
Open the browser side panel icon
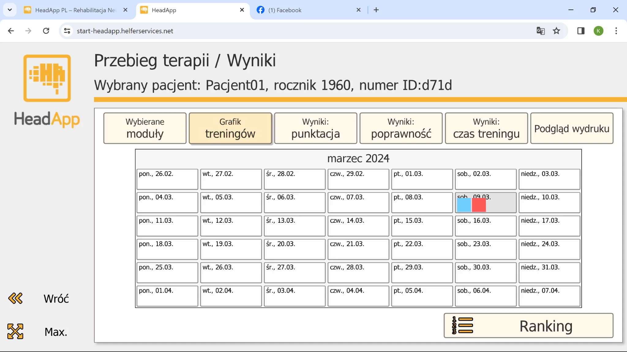click(x=581, y=31)
